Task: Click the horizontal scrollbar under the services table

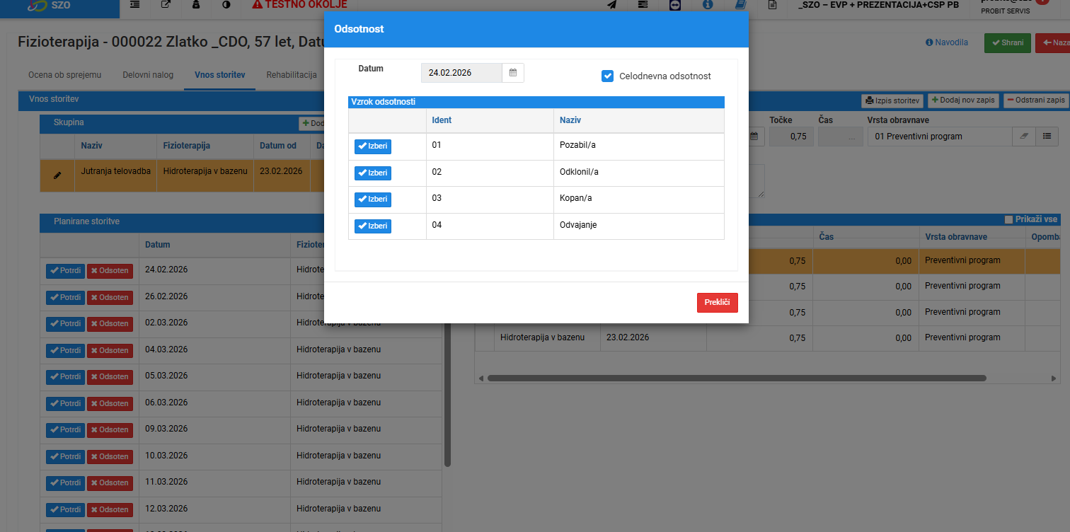Action: (737, 378)
